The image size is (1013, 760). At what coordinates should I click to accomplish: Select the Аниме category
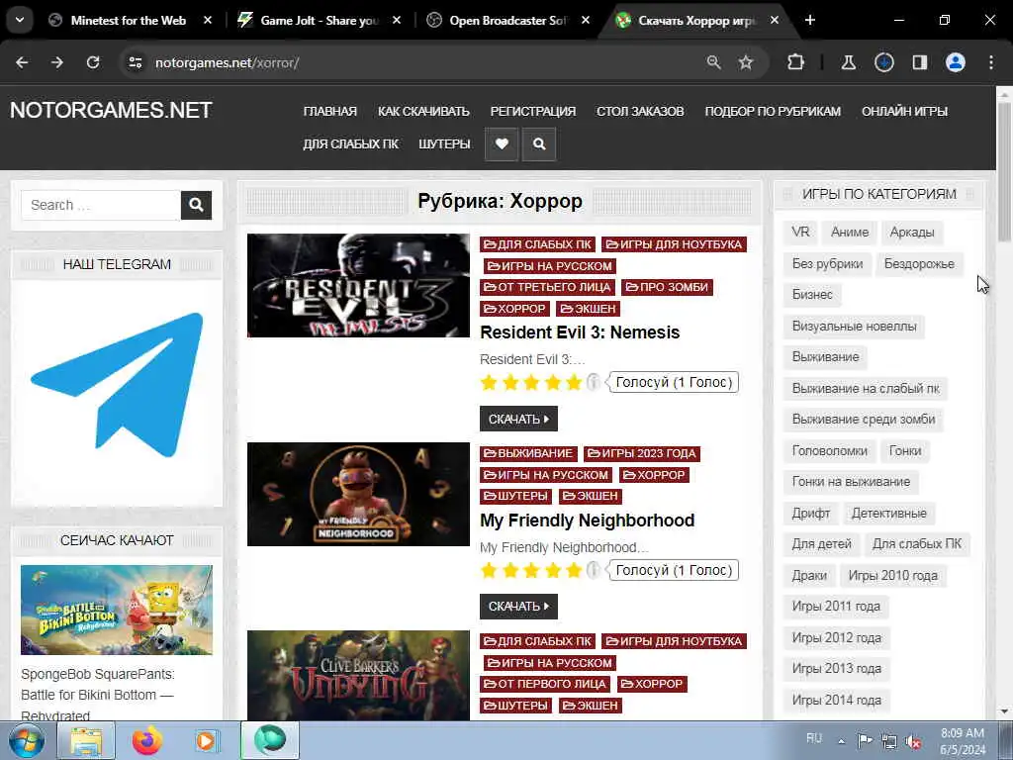850,232
